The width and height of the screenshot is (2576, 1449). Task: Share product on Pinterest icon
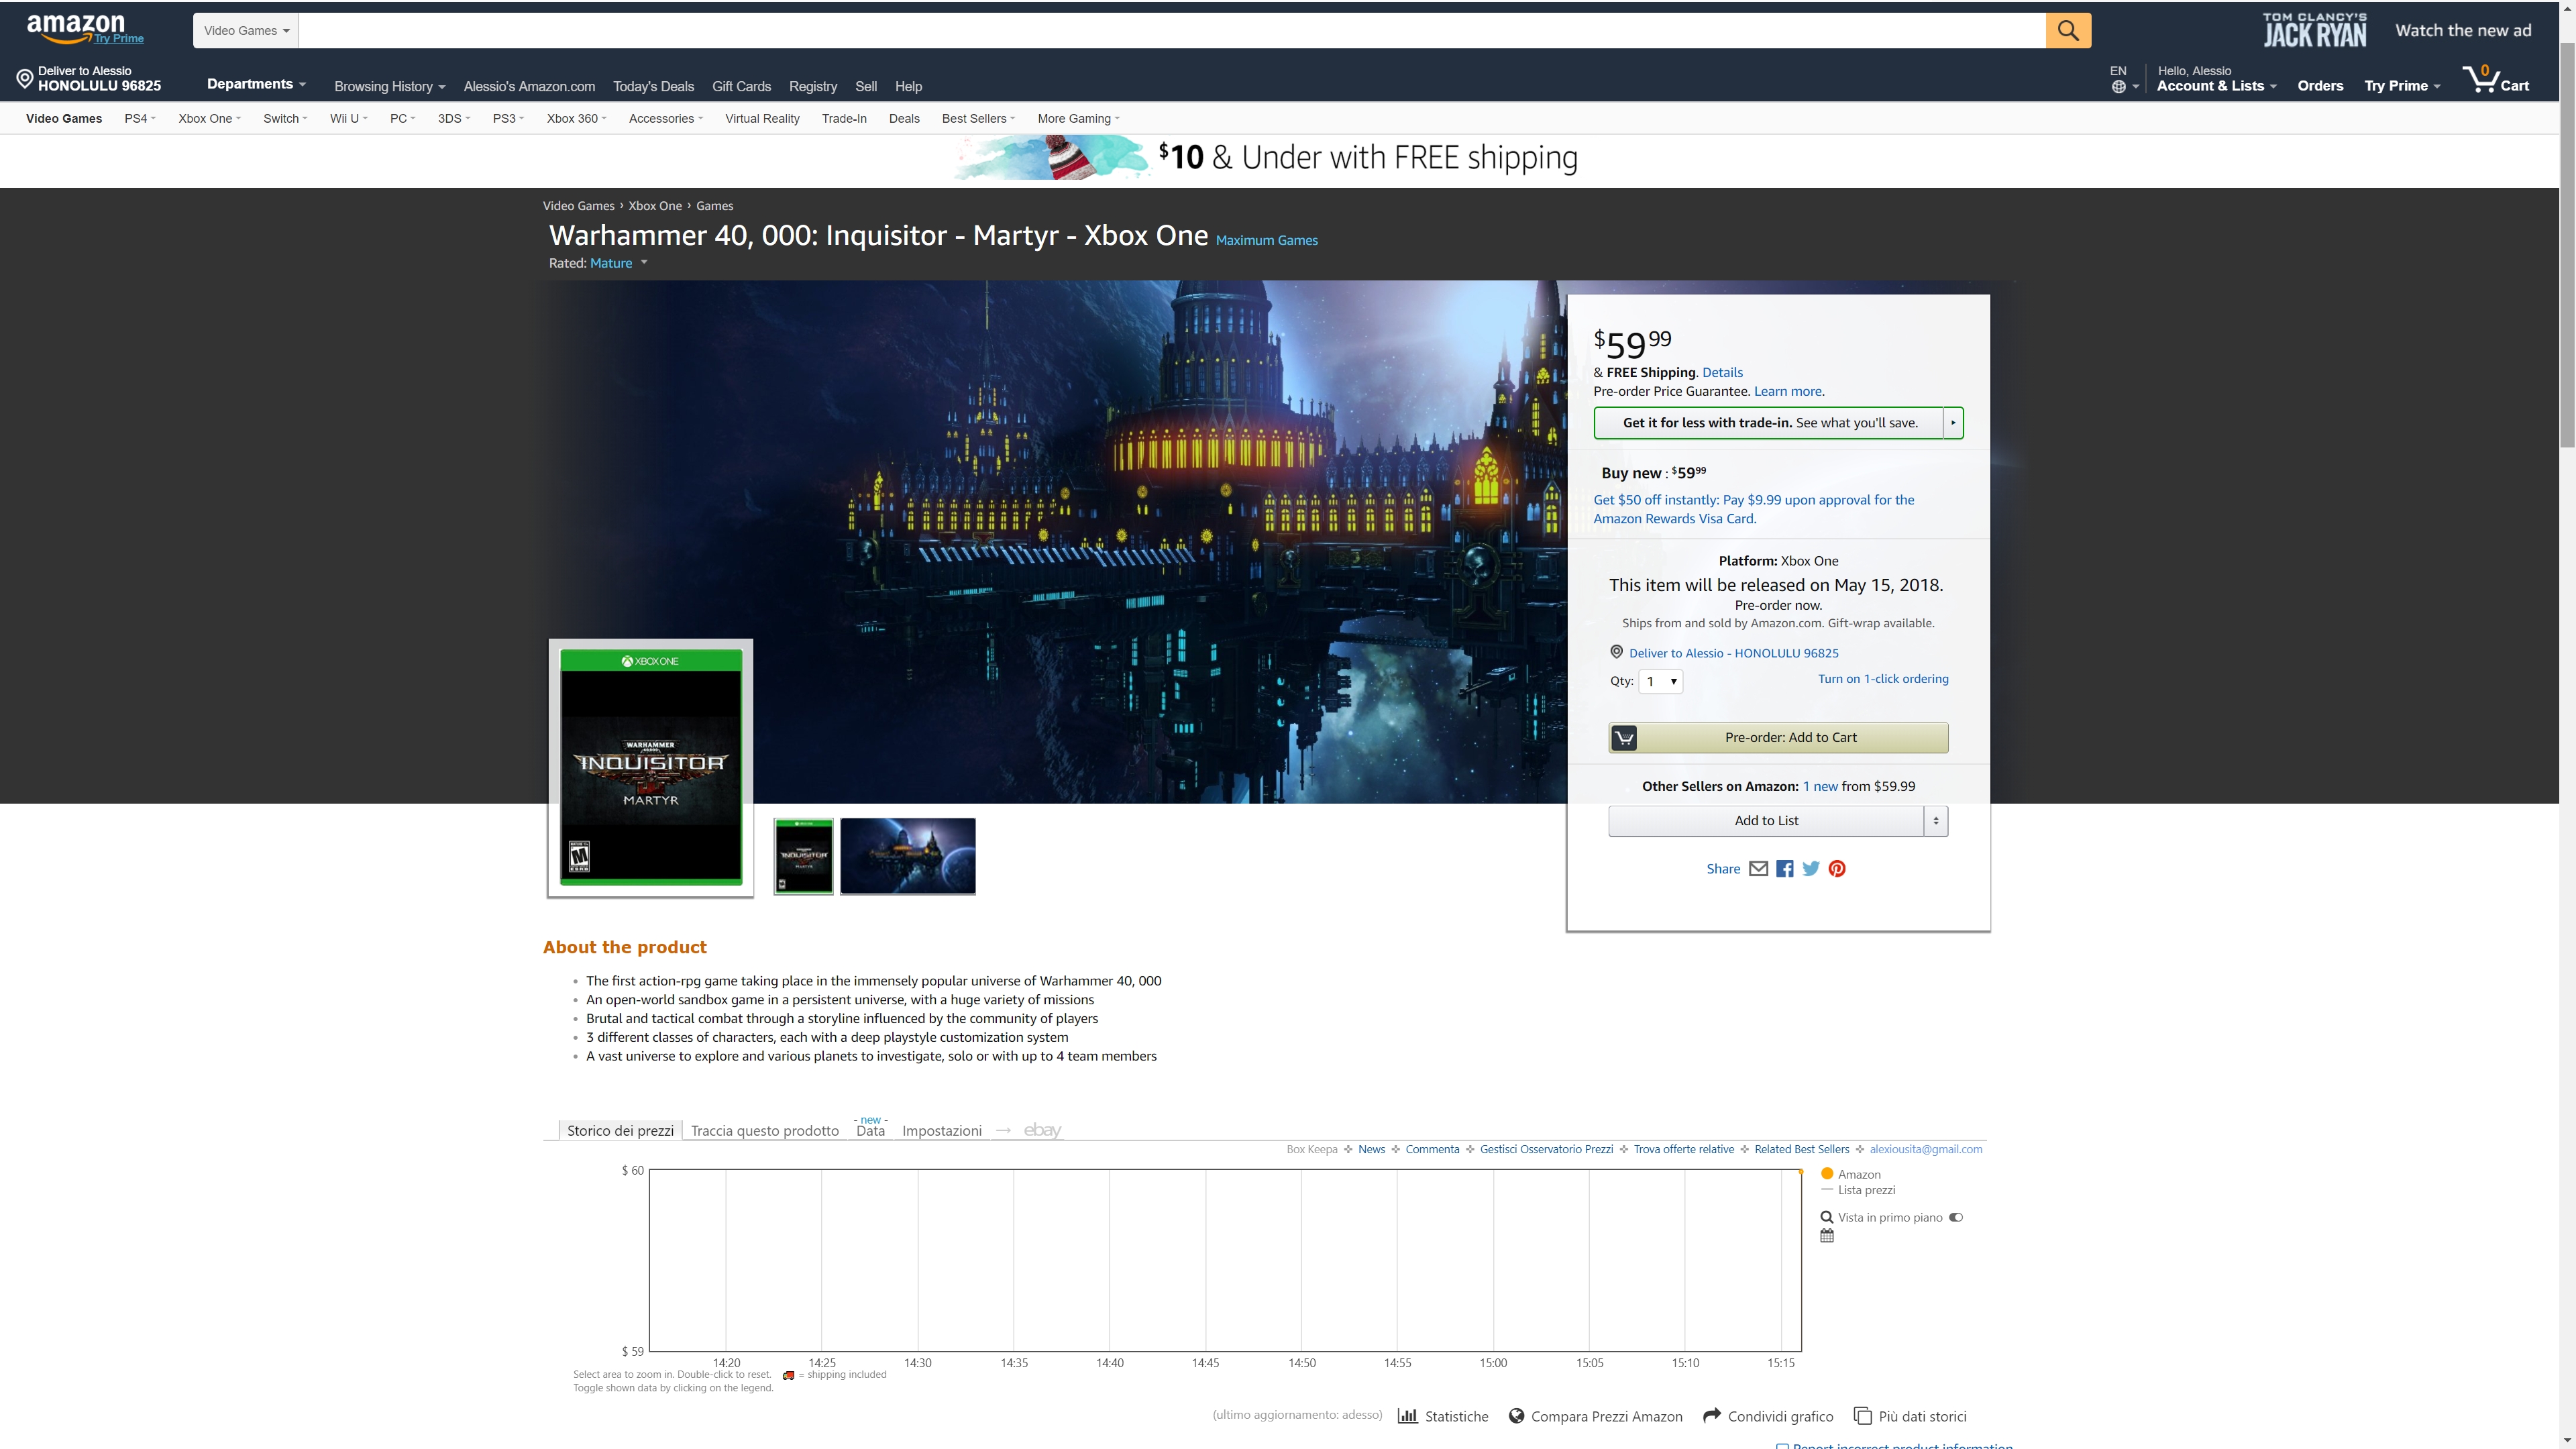coord(1837,869)
